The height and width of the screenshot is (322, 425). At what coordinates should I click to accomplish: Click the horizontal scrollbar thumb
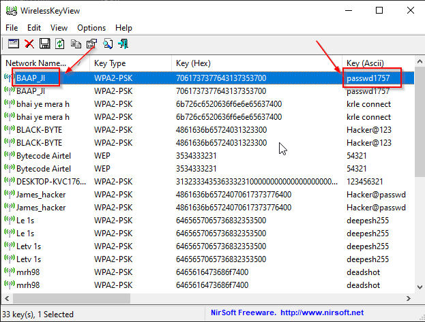pos(72,298)
